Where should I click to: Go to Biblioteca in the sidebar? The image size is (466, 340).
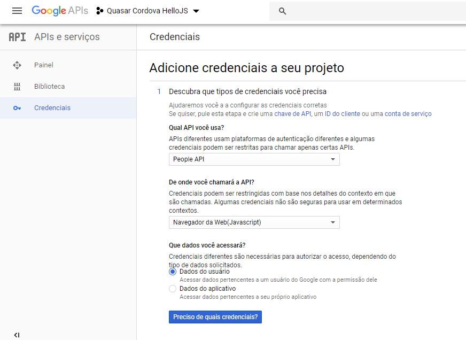(49, 87)
